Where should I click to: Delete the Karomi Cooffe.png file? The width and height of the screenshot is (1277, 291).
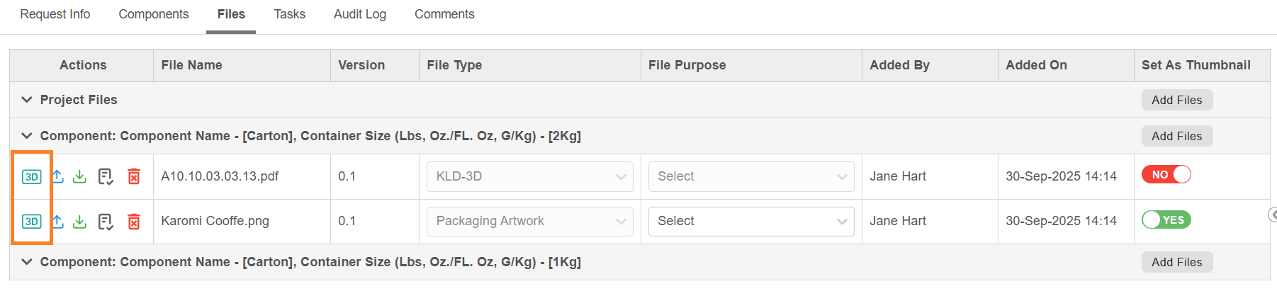(134, 222)
